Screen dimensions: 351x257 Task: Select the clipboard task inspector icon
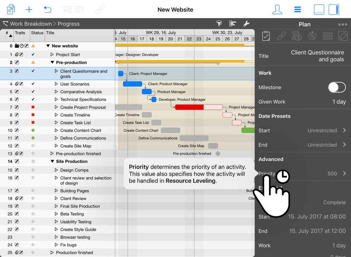click(x=266, y=36)
